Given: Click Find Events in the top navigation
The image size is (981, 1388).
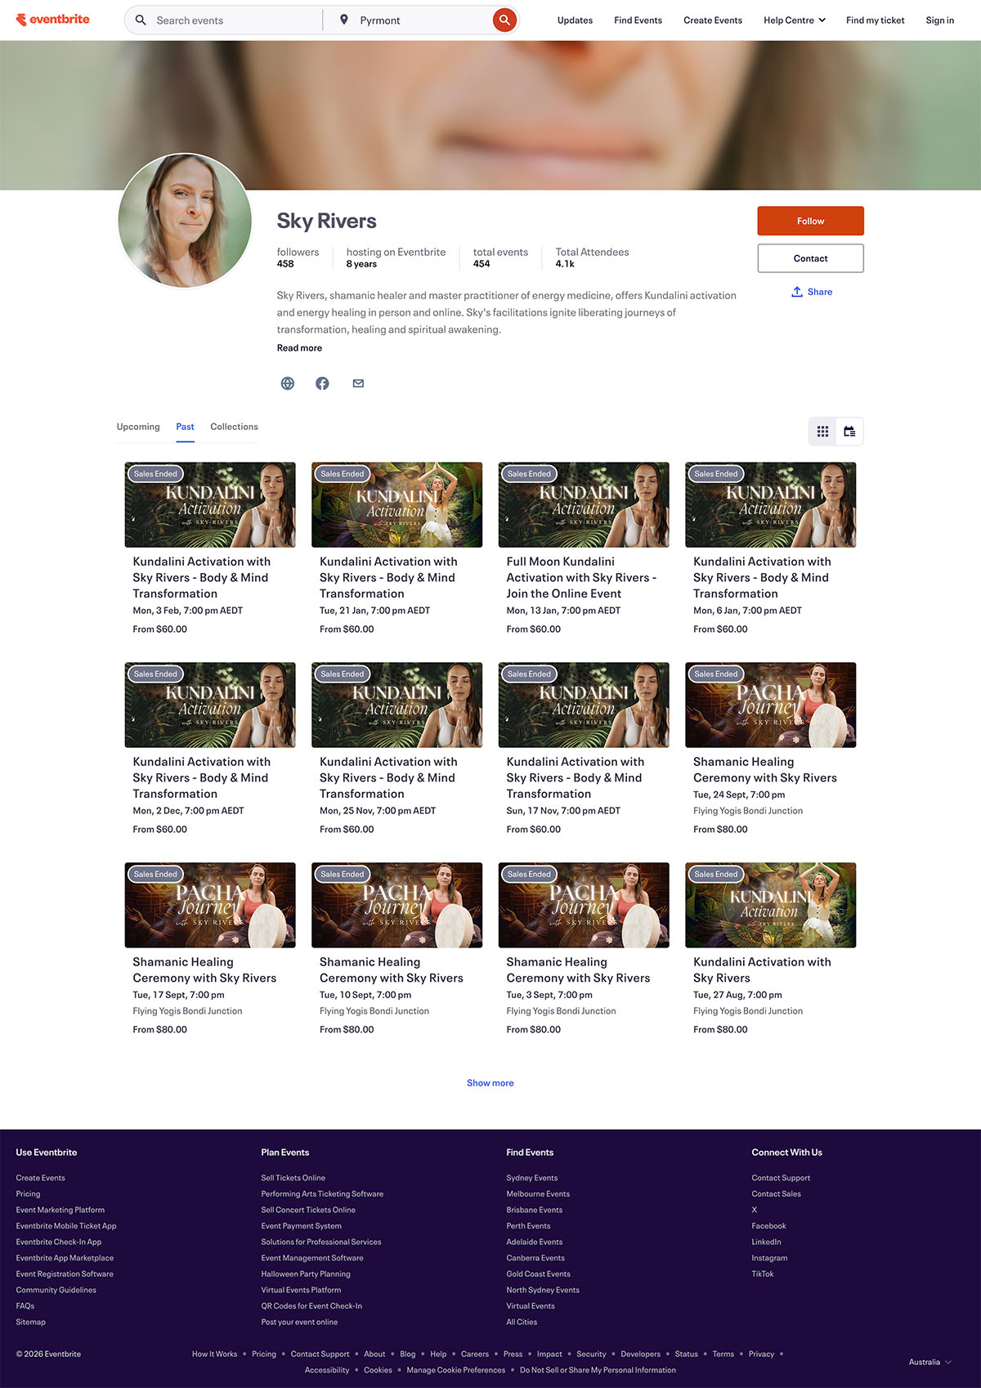Looking at the screenshot, I should [638, 20].
